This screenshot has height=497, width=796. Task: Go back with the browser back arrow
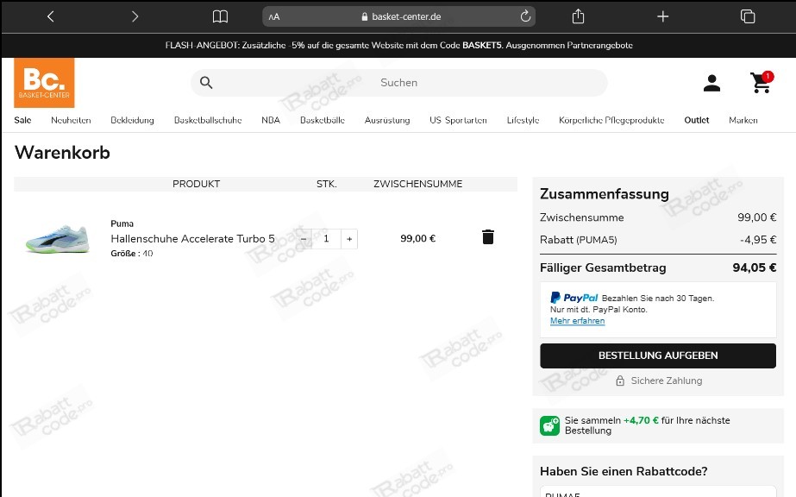pos(50,16)
